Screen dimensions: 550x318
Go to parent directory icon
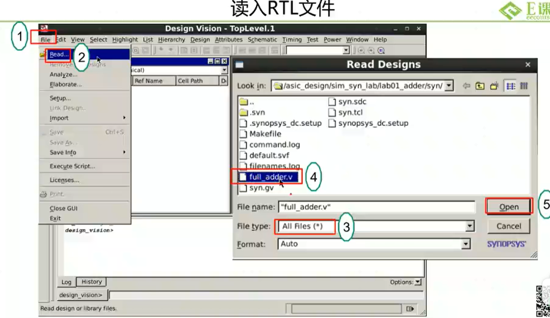point(480,86)
